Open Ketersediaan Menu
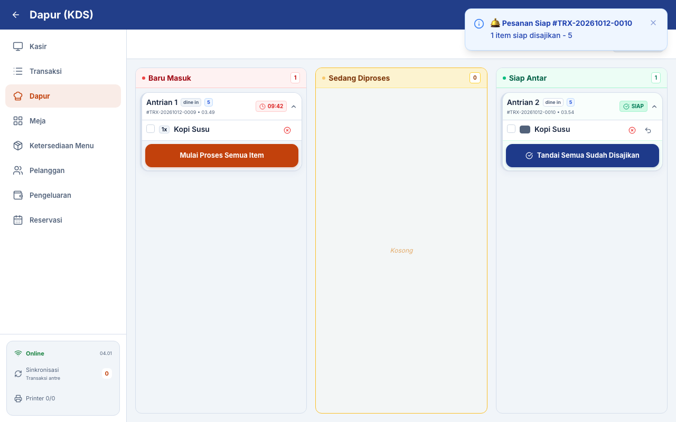 point(63,146)
